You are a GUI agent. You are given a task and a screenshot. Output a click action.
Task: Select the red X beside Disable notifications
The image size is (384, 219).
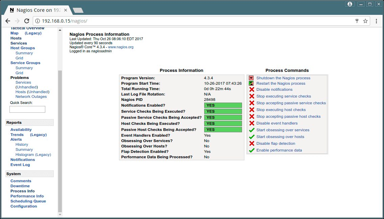pyautogui.click(x=250, y=89)
